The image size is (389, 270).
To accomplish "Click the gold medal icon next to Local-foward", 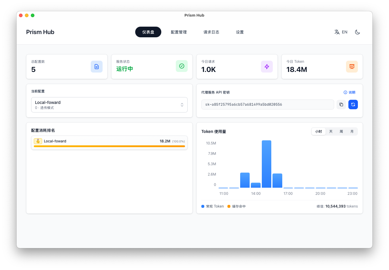I will 38,141.
